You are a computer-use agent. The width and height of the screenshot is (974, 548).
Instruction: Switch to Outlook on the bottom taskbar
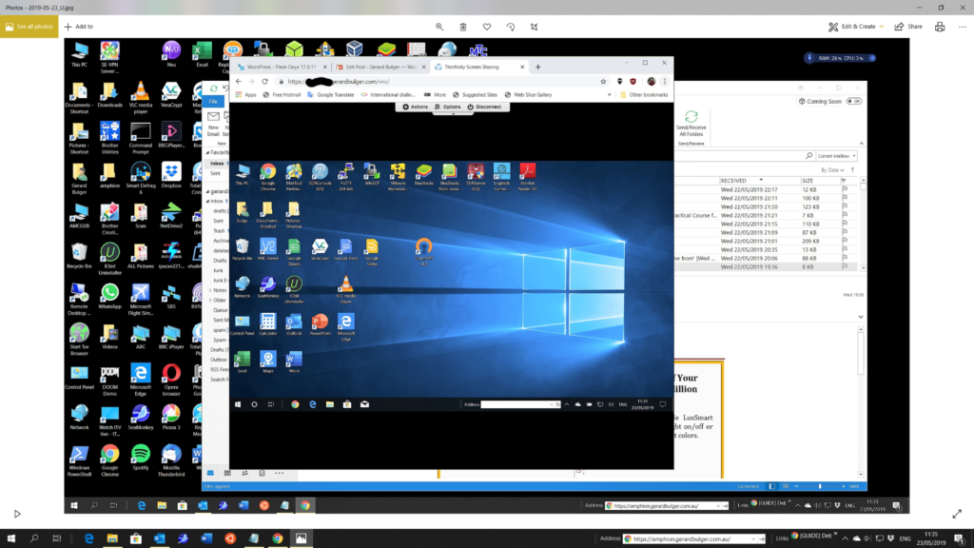tap(160, 538)
